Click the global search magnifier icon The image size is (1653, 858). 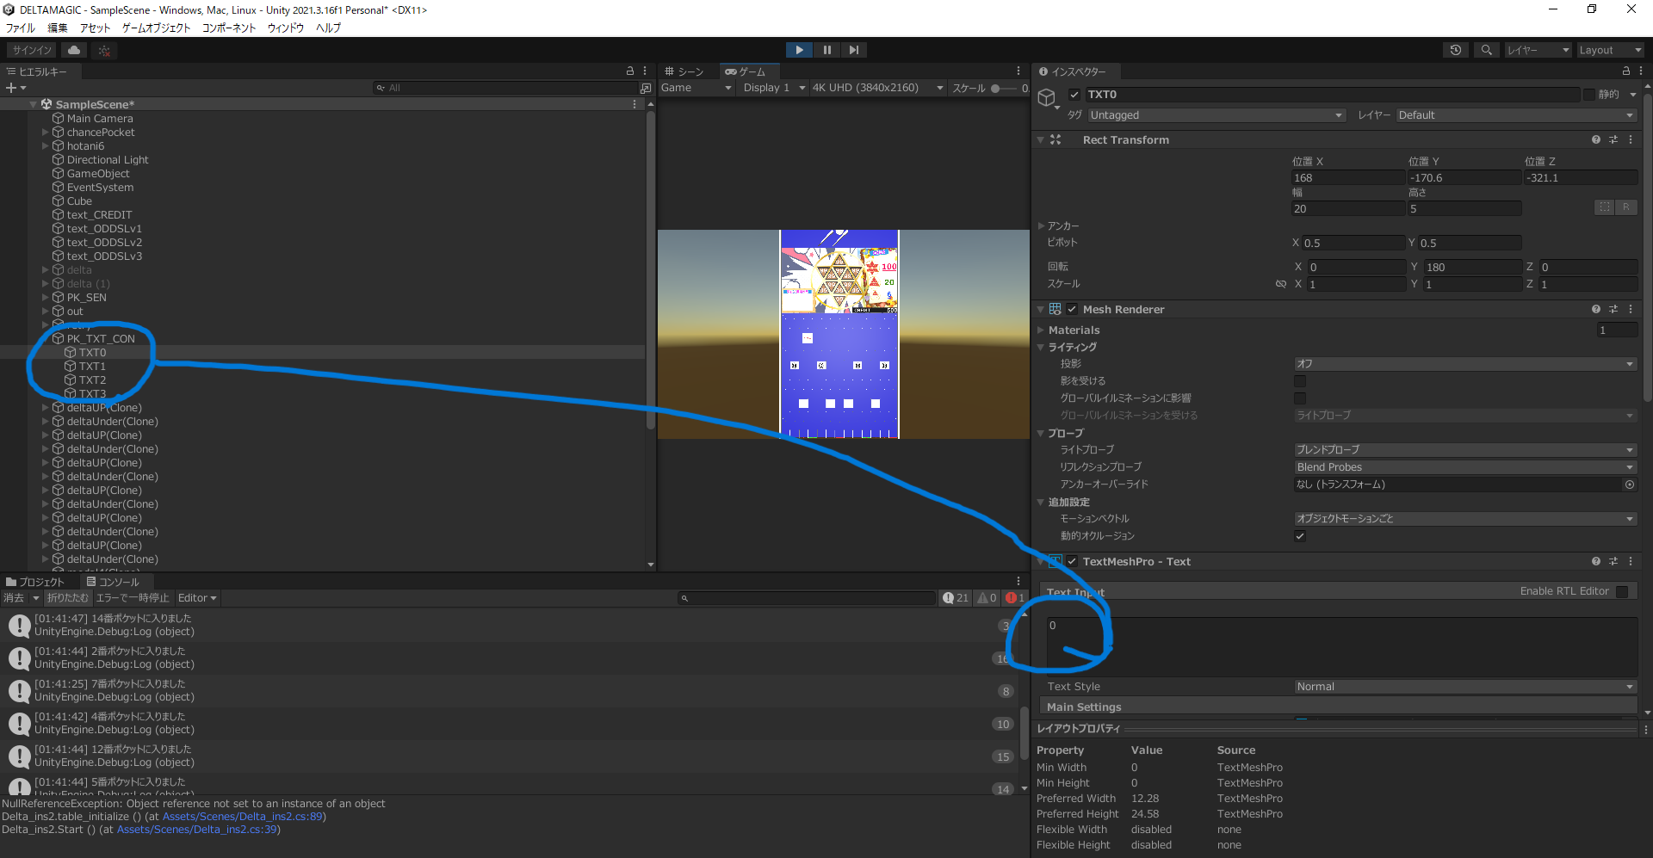point(1486,51)
